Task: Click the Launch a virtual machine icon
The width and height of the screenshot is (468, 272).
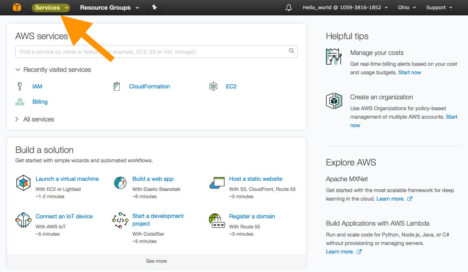Action: tap(23, 183)
